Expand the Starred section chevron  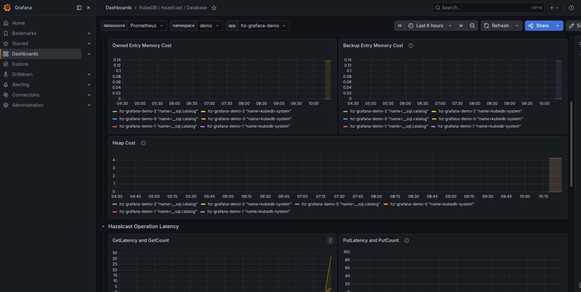coord(89,44)
